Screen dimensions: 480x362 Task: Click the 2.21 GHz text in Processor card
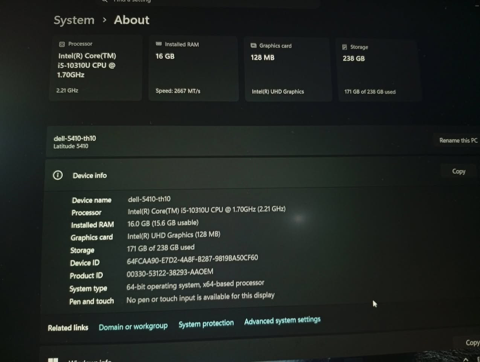pos(67,90)
